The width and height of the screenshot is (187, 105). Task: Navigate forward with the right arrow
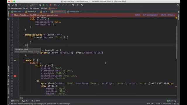[x=24, y=5]
